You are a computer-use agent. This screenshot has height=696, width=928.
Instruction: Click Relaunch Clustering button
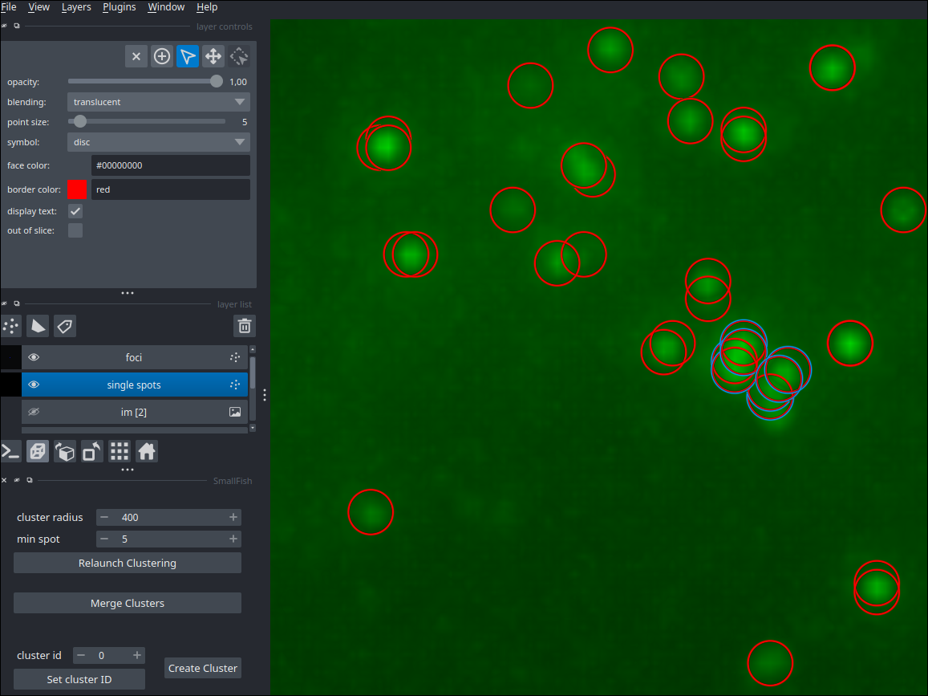tap(128, 563)
